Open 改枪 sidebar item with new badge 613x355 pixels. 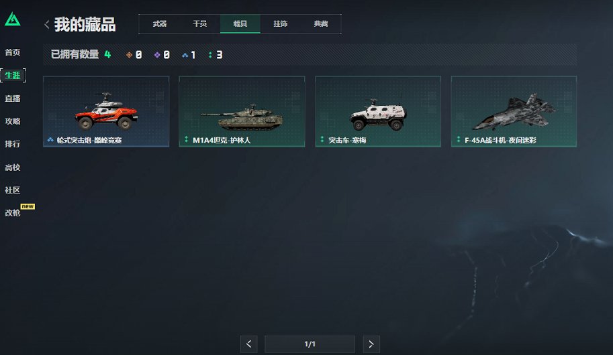(x=13, y=212)
